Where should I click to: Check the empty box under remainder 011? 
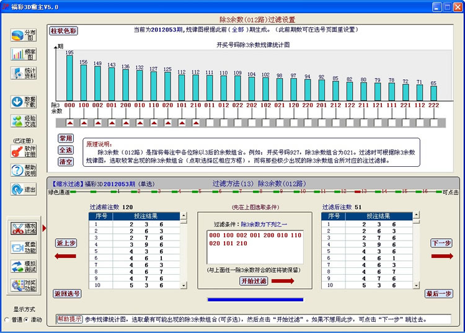tap(209, 122)
